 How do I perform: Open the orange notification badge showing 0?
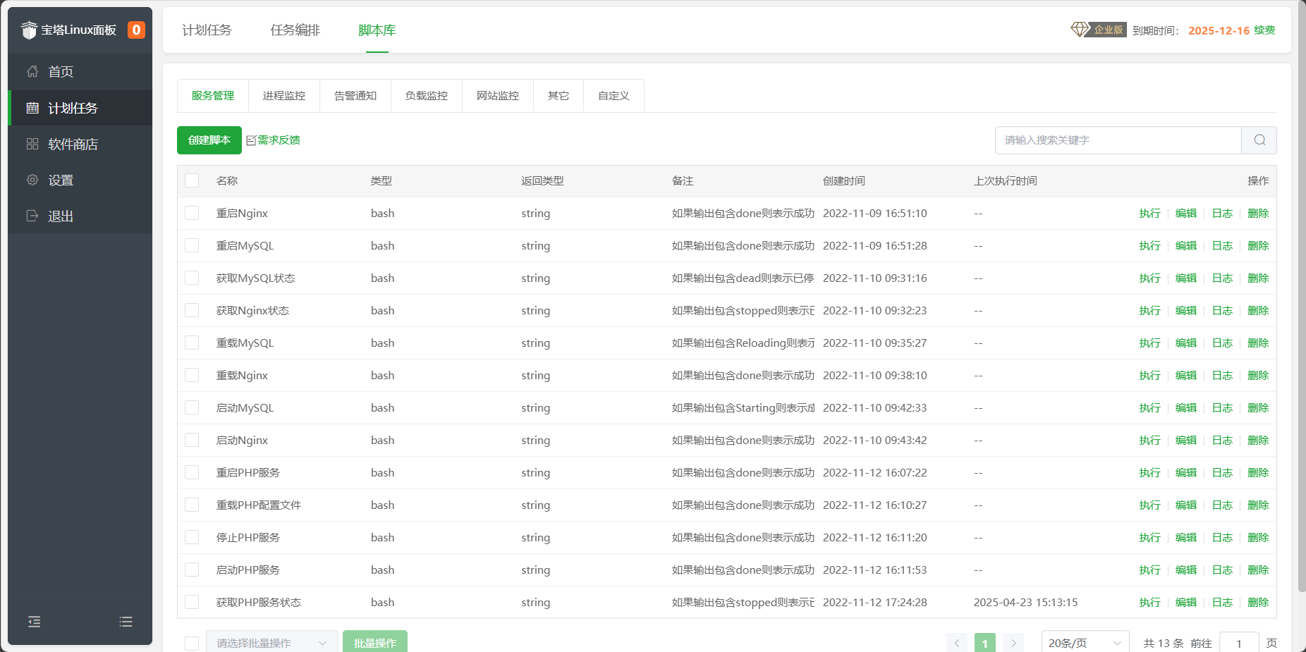point(136,30)
